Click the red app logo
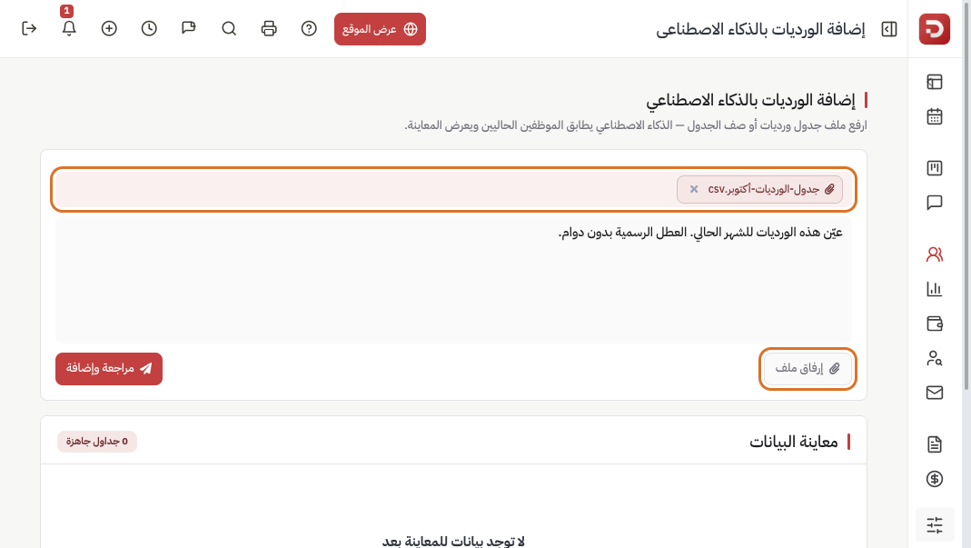The image size is (971, 548). [935, 29]
